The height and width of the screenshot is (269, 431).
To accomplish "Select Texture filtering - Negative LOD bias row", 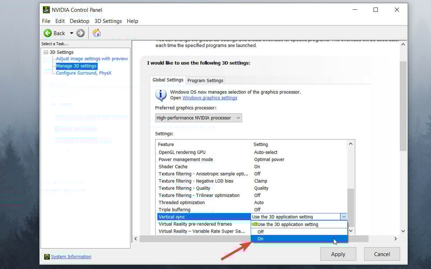I will point(252,181).
